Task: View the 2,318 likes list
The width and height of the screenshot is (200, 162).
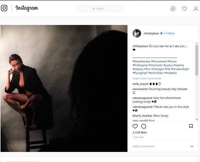Action: click(x=139, y=133)
